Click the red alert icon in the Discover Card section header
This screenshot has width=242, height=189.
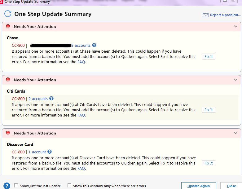(x=8, y=133)
